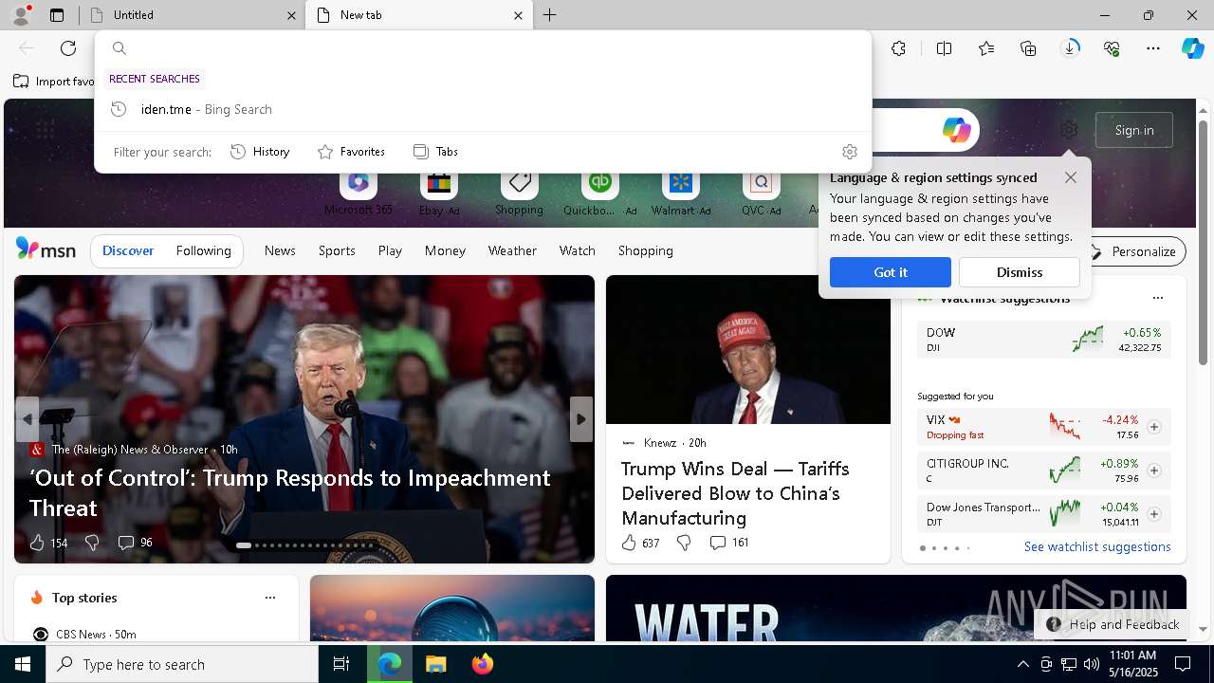Open watchlist card more options

point(1157,298)
